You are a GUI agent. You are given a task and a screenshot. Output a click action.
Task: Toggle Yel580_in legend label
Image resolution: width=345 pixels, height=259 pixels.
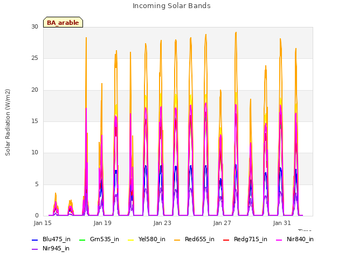tap(152, 239)
